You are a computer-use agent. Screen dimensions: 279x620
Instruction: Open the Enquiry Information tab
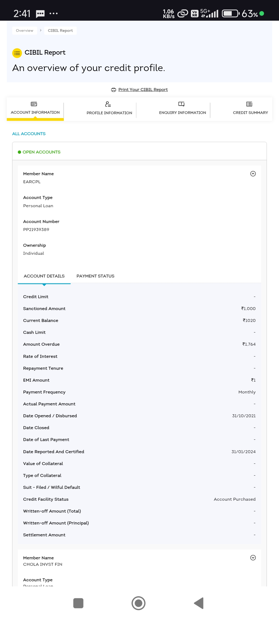pos(182,113)
